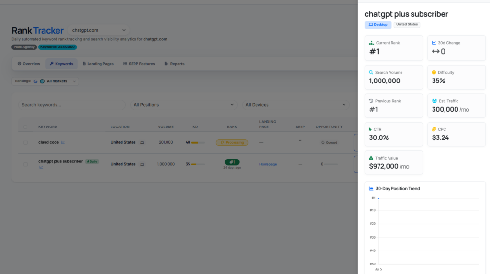Click the key icon on Keywords tab
This screenshot has width=490, height=274.
(52, 64)
